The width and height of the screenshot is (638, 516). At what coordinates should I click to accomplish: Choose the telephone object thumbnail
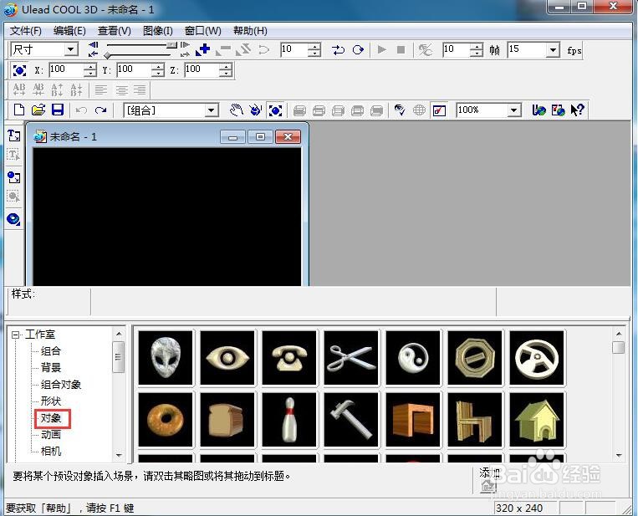tap(289, 358)
